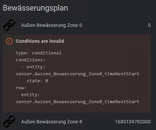The width and height of the screenshot is (156, 130).
Task: Click the Zone 8 value 1683139782000
Action: coord(133,122)
